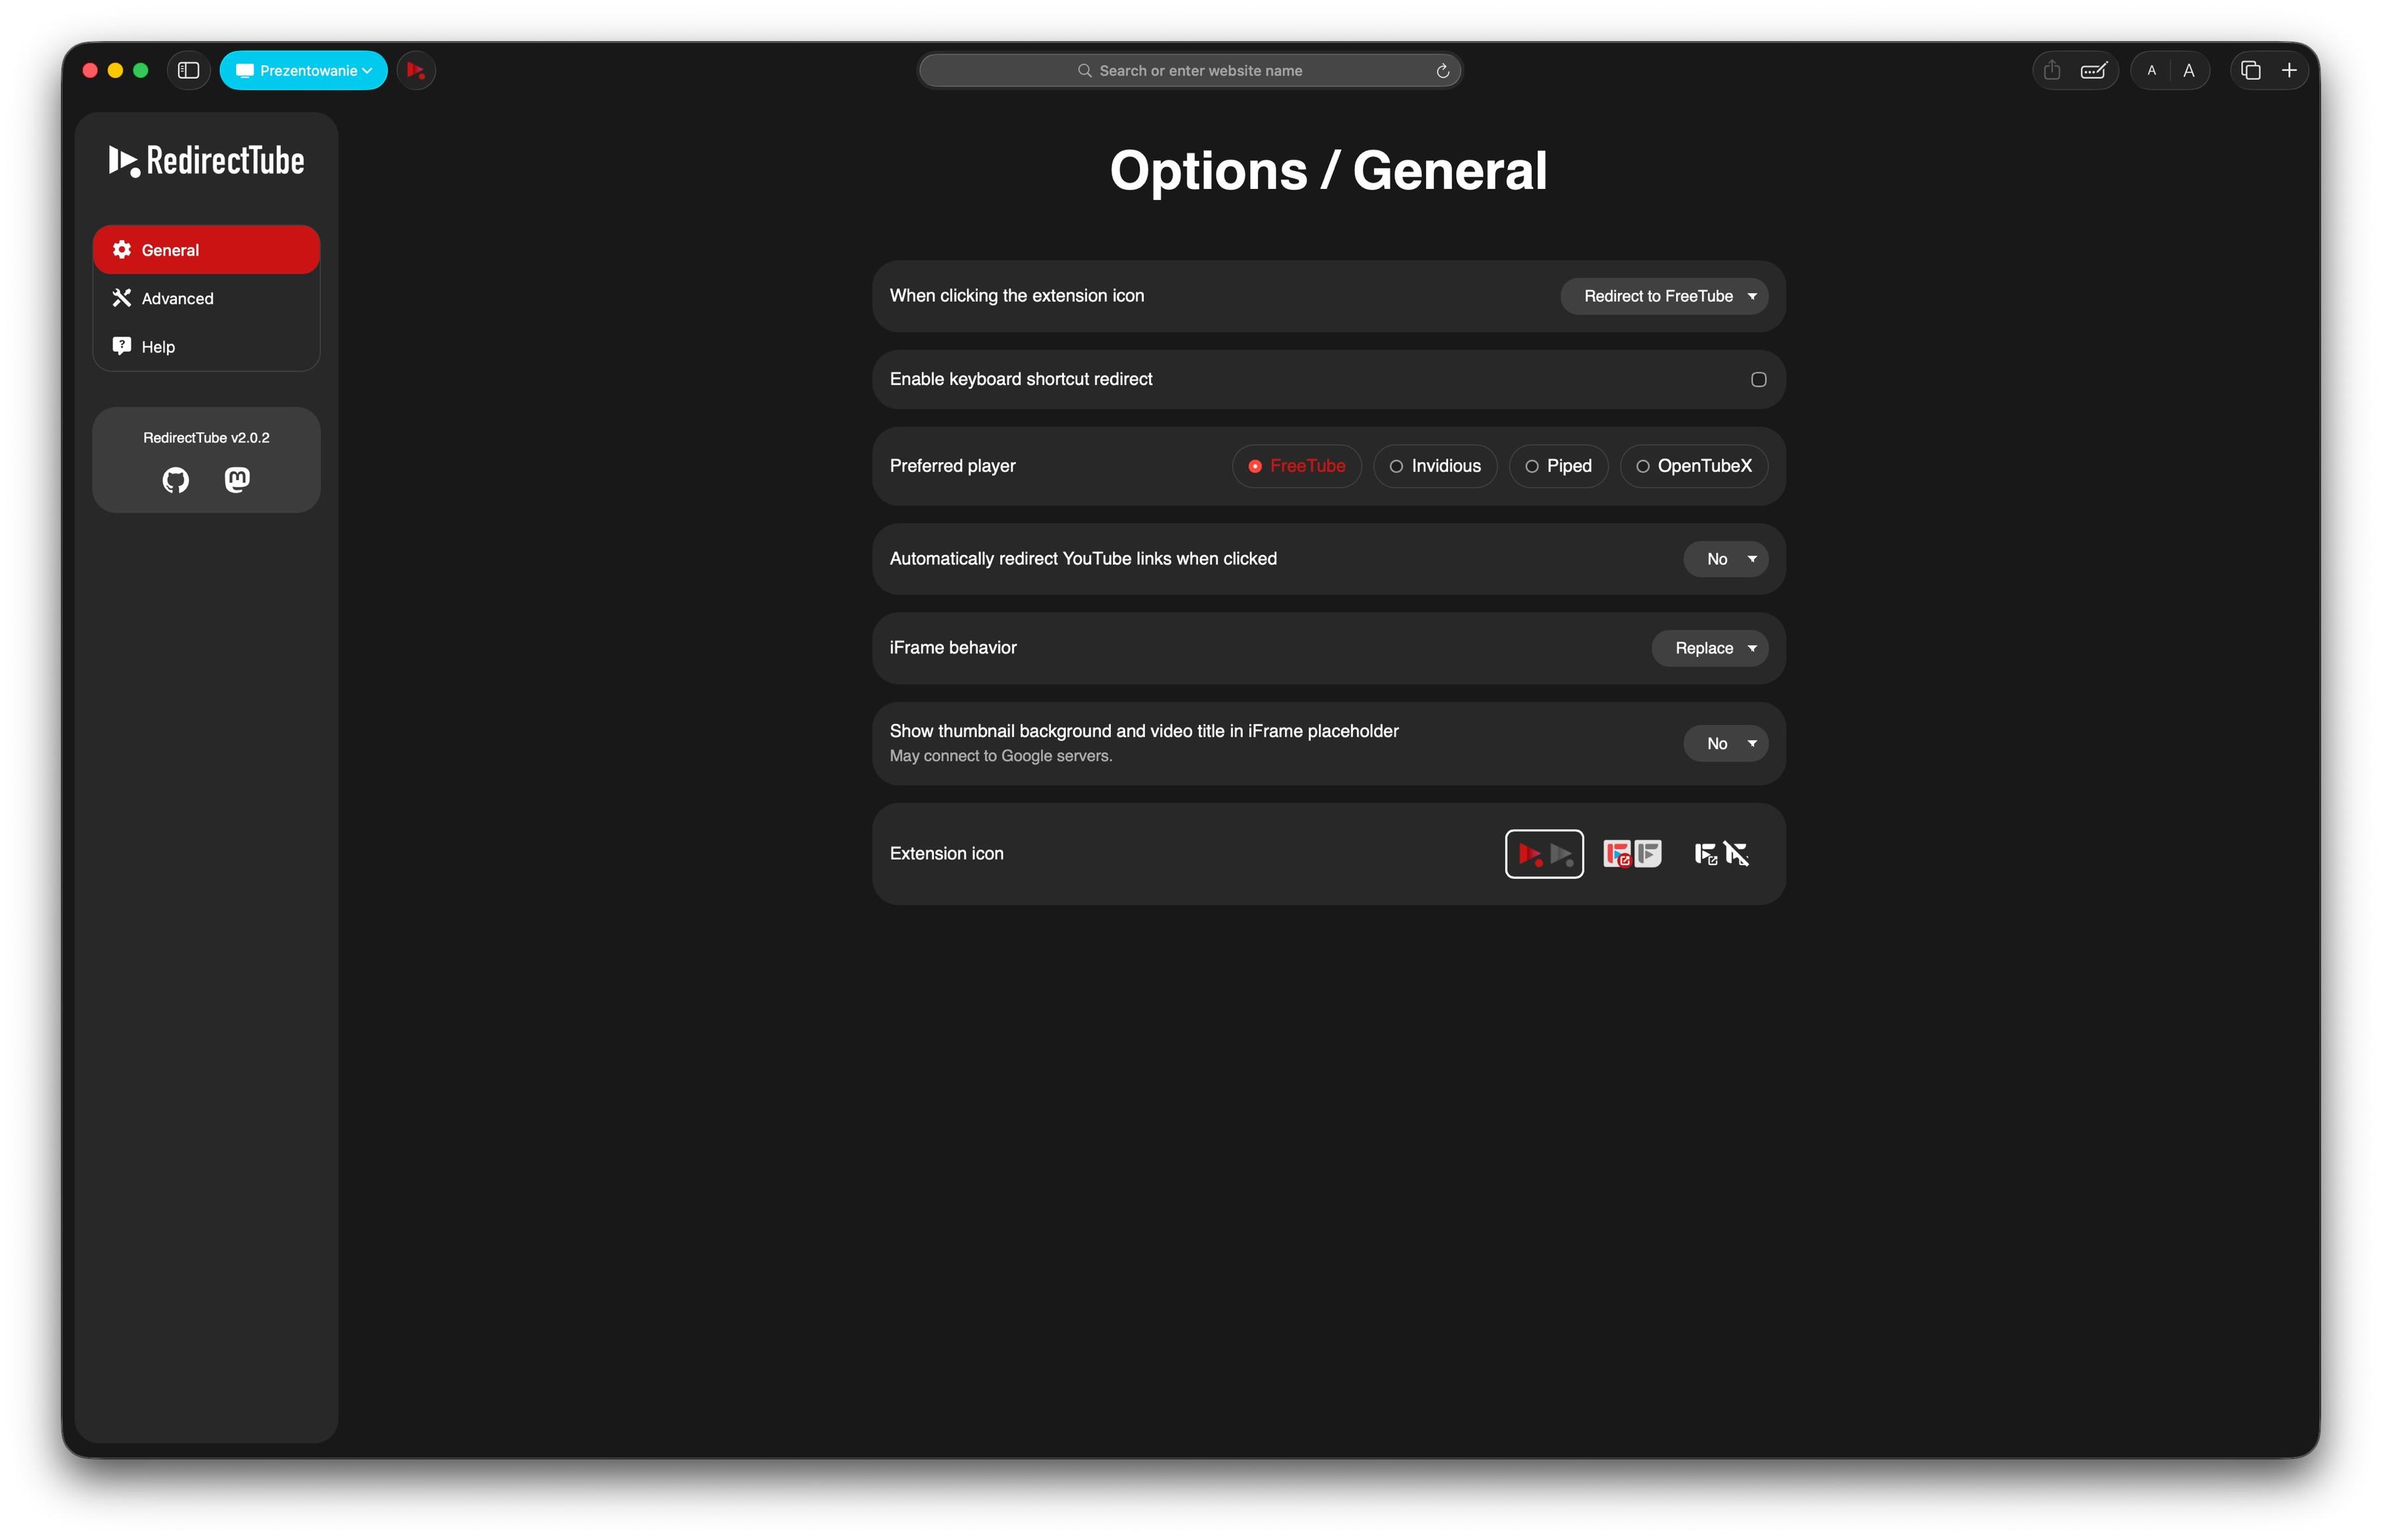
Task: Click the Show thumbnail background label text
Action: (x=1143, y=731)
